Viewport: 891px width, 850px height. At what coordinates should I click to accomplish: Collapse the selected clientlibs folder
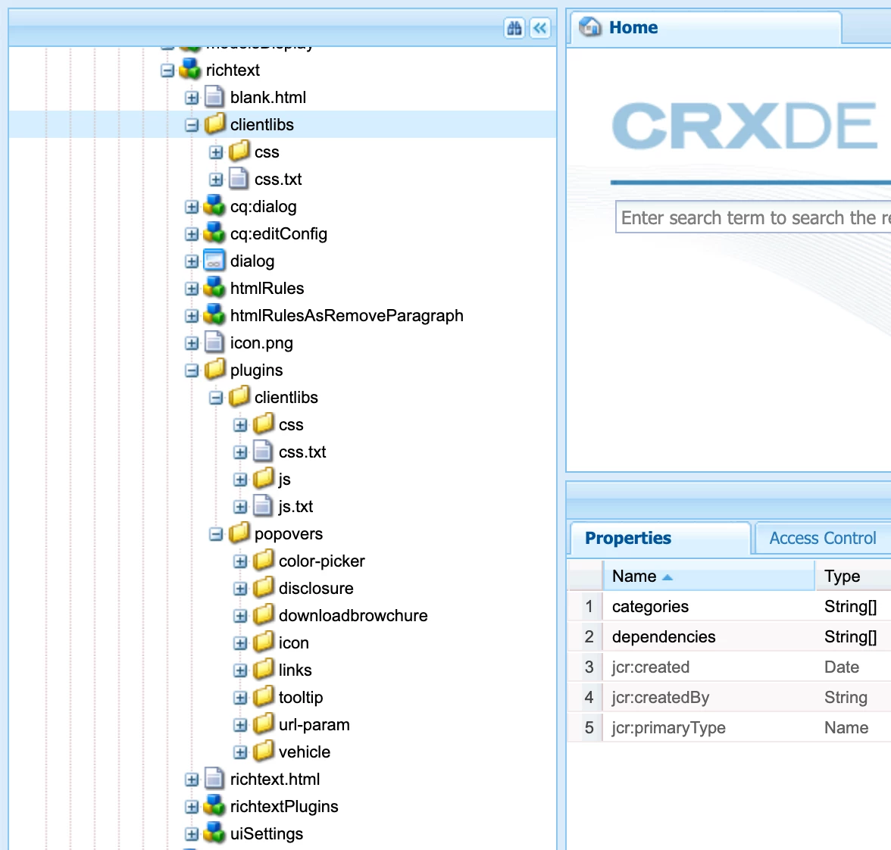click(192, 125)
